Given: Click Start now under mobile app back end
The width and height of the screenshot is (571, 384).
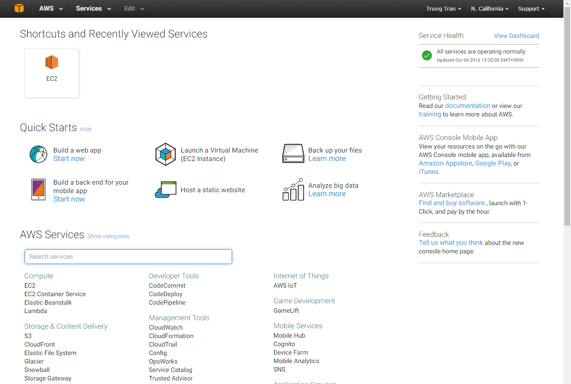Looking at the screenshot, I should coord(69,199).
